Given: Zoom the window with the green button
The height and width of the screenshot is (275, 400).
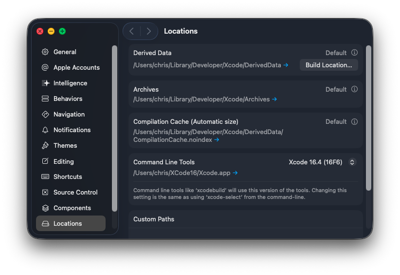Looking at the screenshot, I should (x=62, y=31).
